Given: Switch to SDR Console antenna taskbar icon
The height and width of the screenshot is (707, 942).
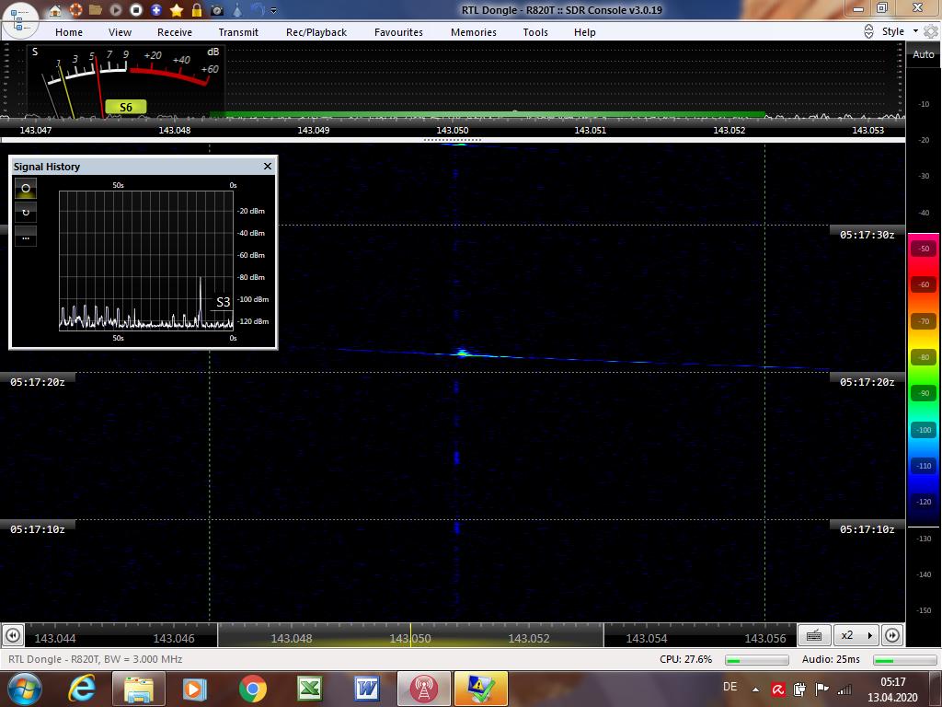Looking at the screenshot, I should coord(423,689).
